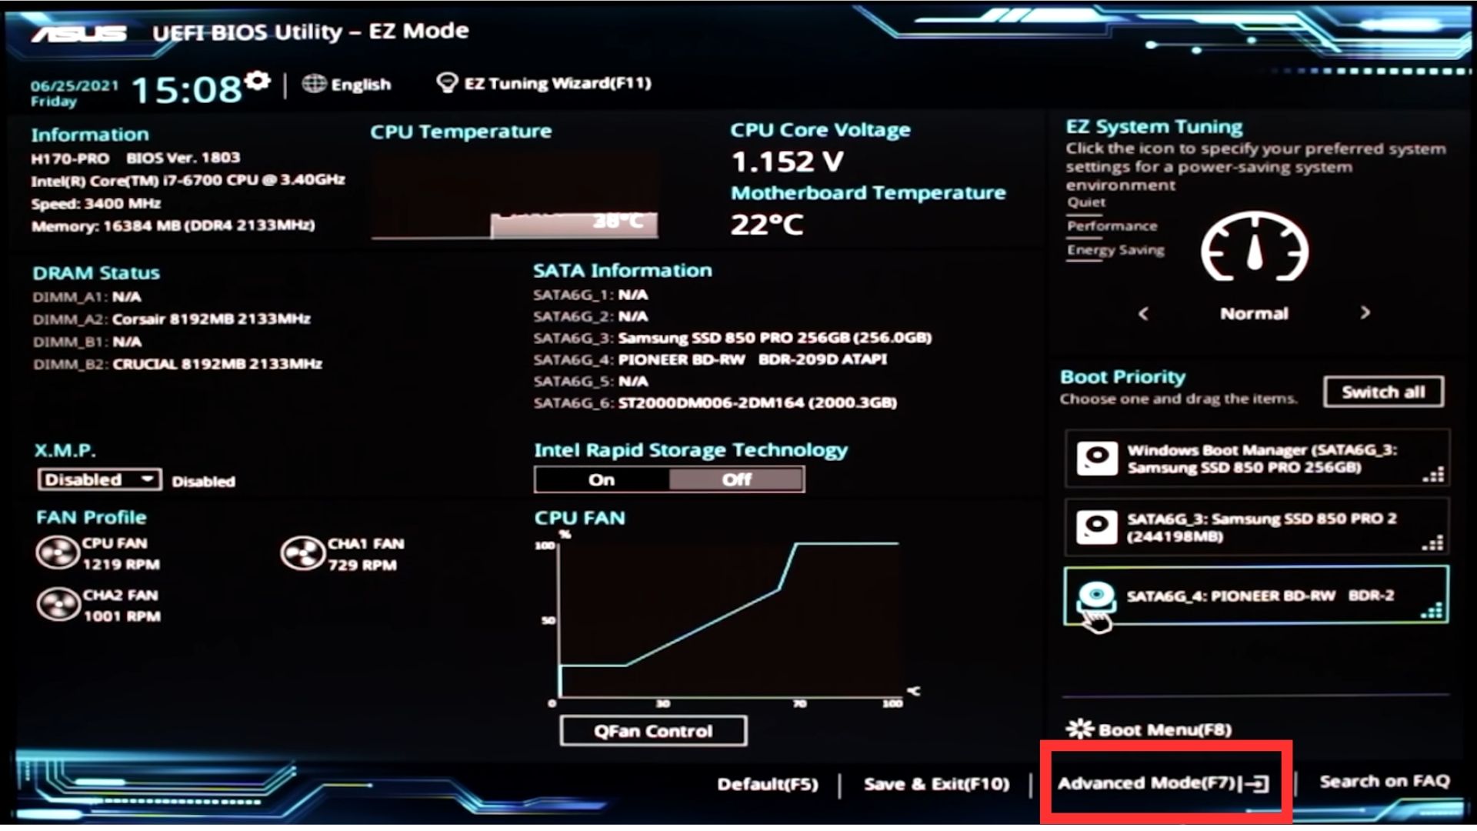This screenshot has width=1477, height=831.
Task: Click the Windows Boot Manager boot priority icon
Action: (x=1095, y=459)
